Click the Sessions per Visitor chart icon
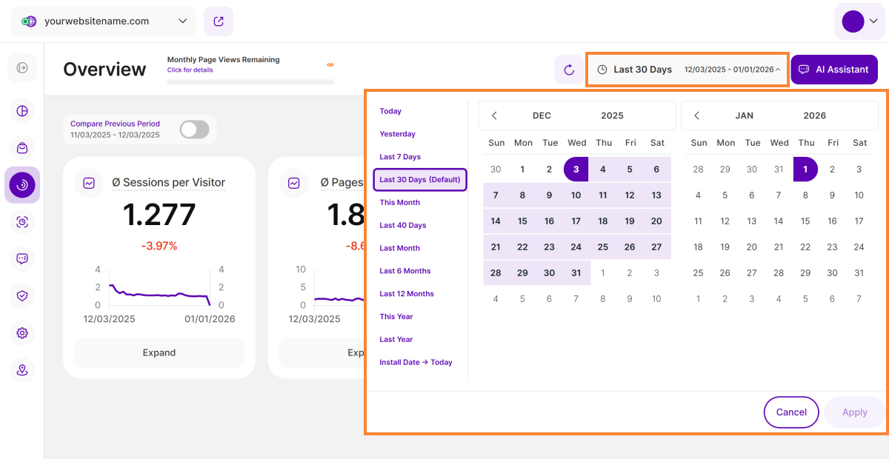The image size is (889, 459). pos(89,183)
